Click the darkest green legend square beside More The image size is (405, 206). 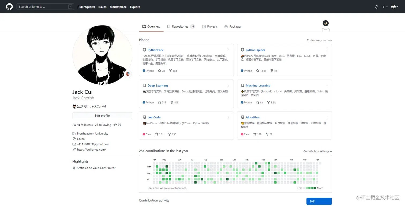[315, 188]
